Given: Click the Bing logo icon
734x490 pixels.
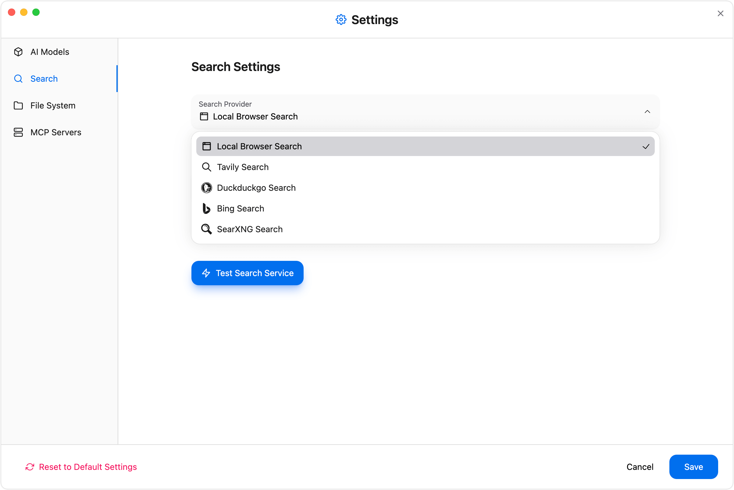Looking at the screenshot, I should [206, 208].
